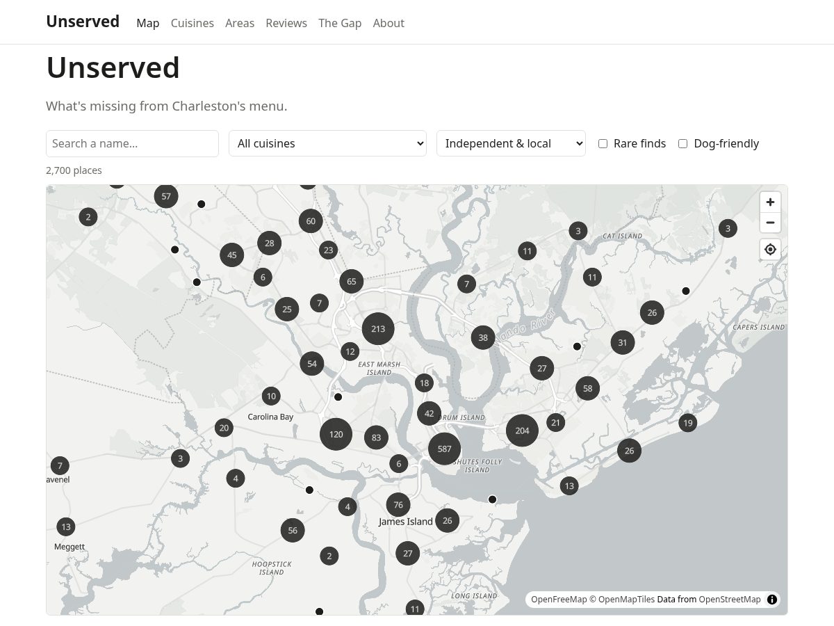Open the 28 places cluster
Viewport: 834px width, 626px height.
(270, 243)
